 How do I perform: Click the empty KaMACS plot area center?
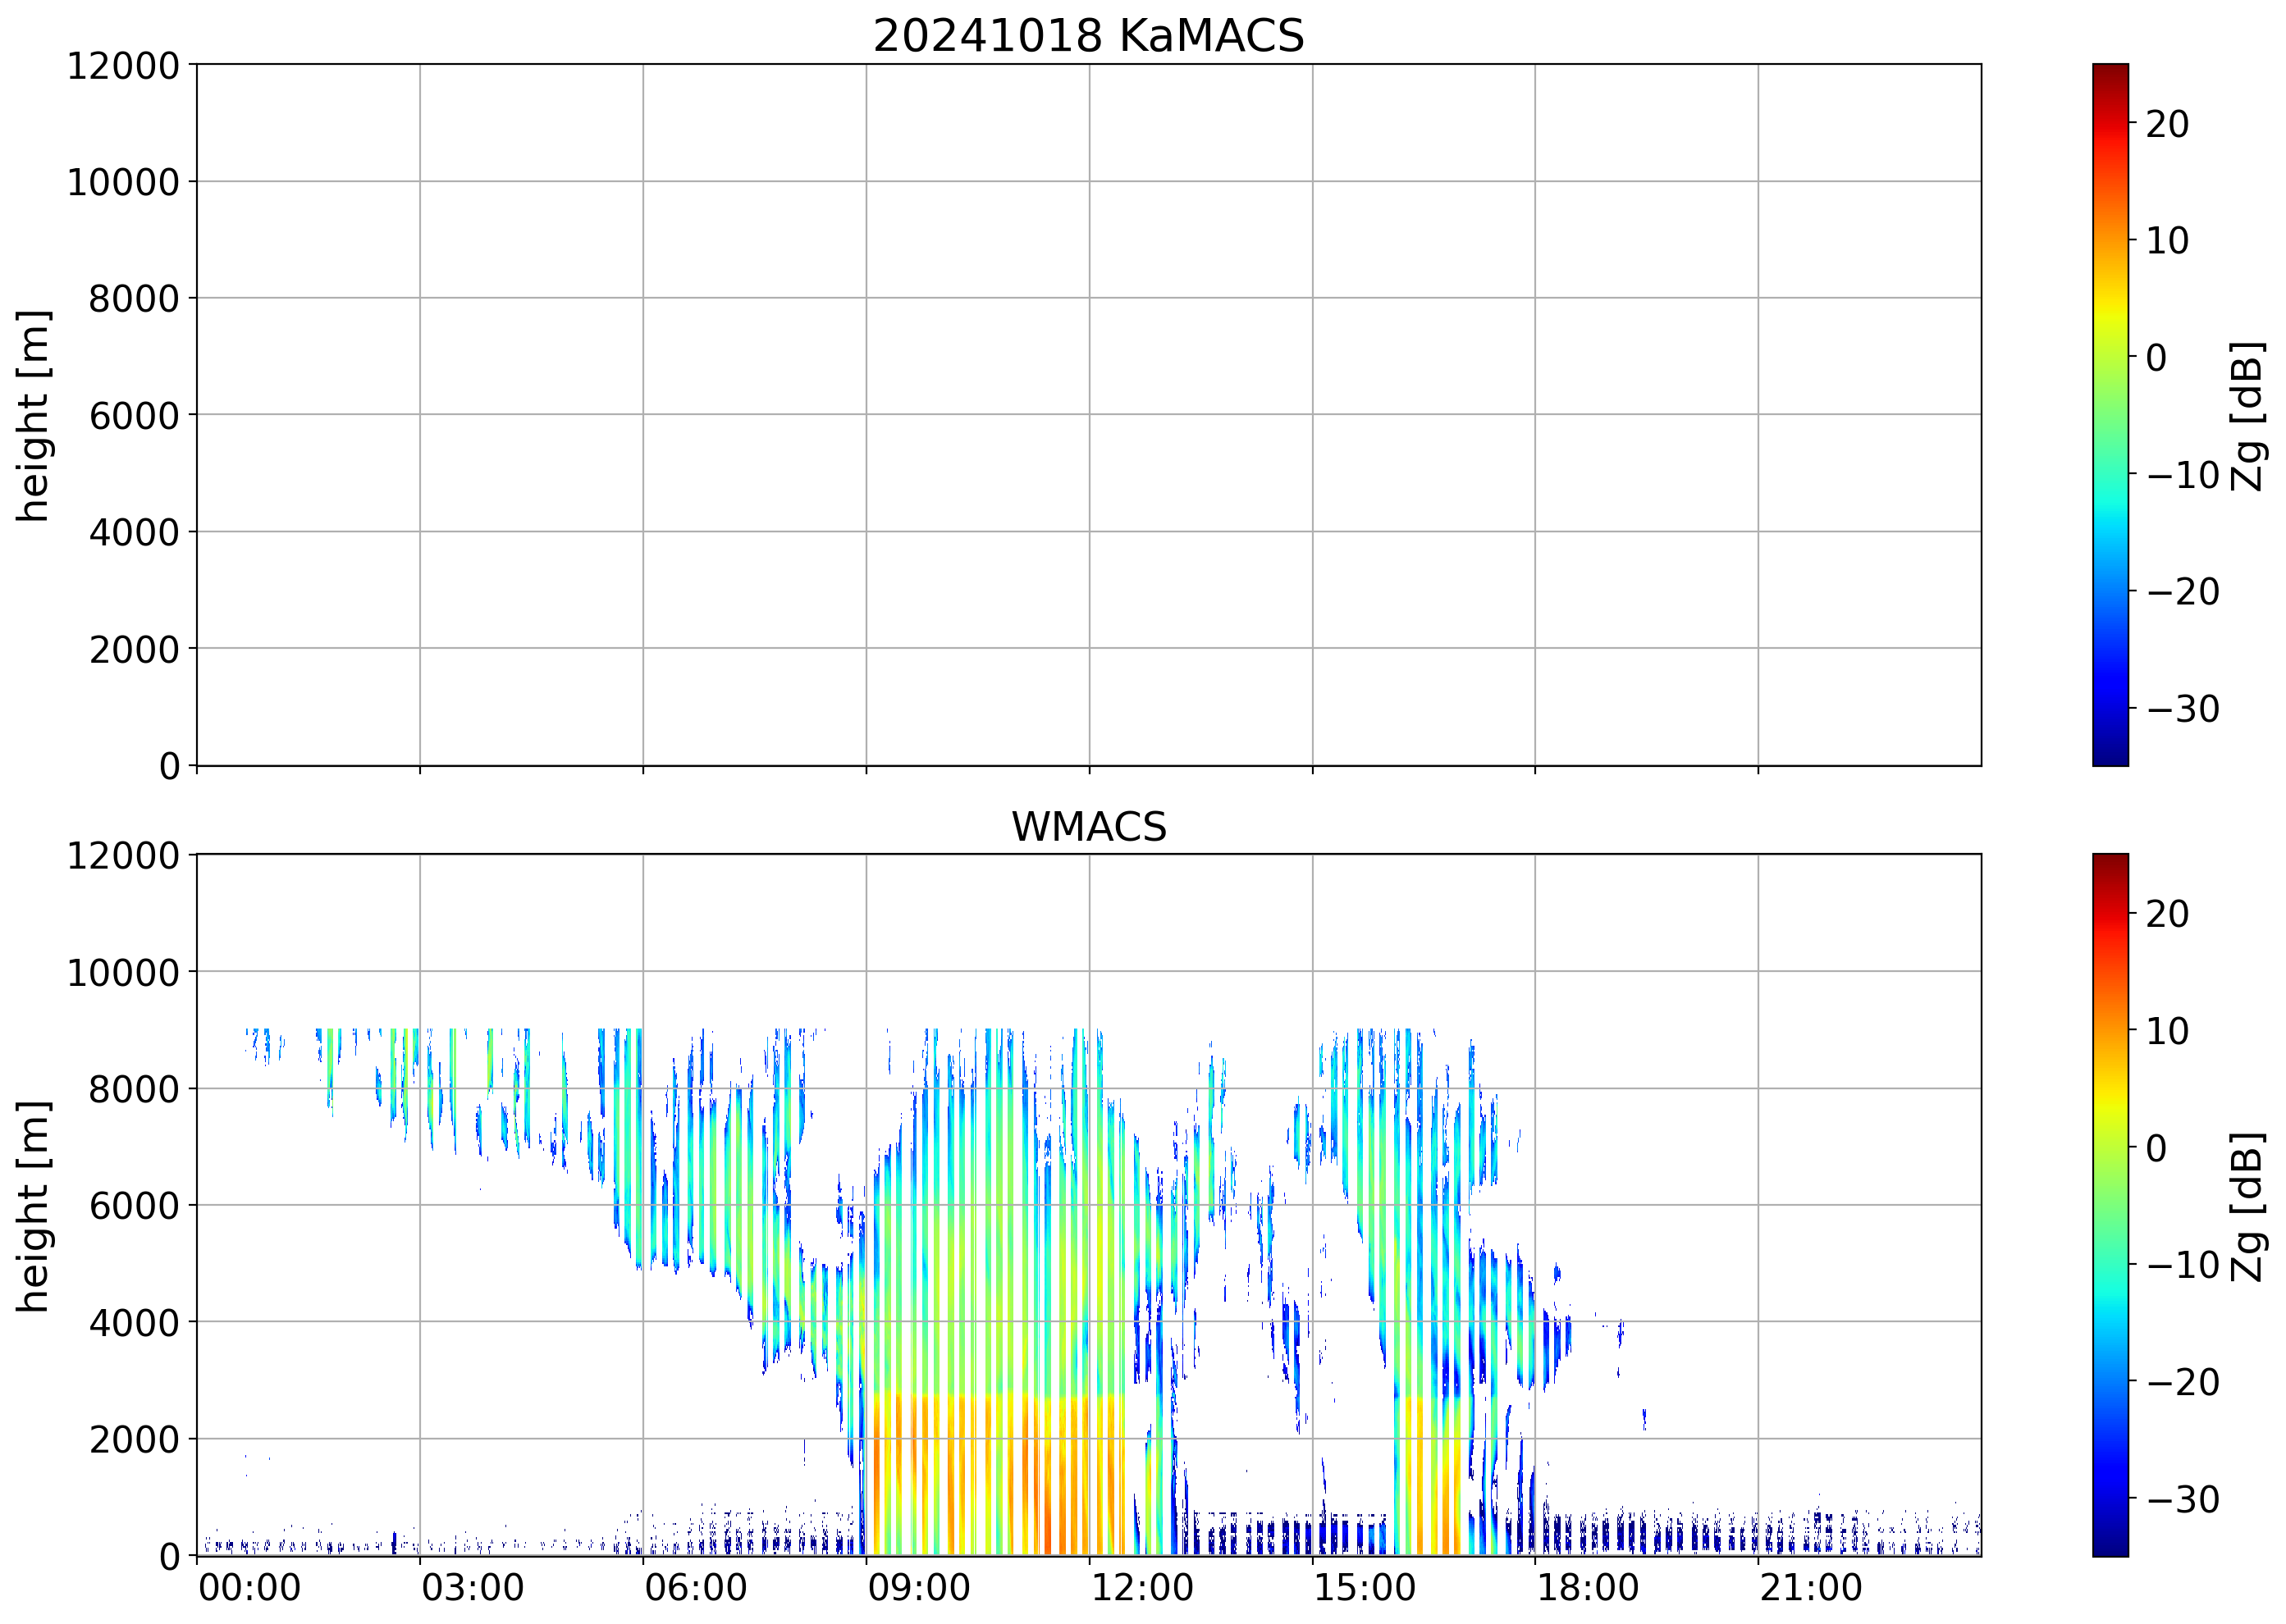(1087, 415)
